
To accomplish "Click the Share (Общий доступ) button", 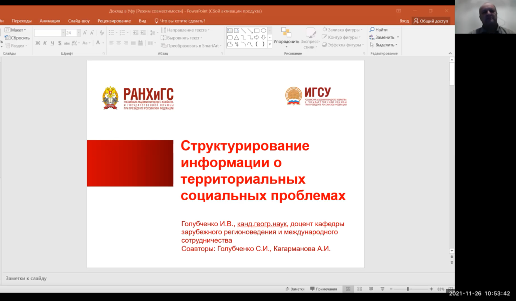I will click(x=430, y=21).
